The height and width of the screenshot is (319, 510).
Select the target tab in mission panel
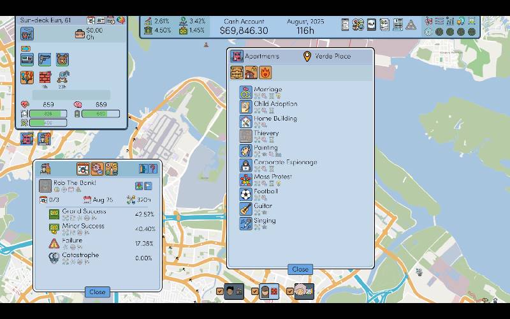(97, 168)
